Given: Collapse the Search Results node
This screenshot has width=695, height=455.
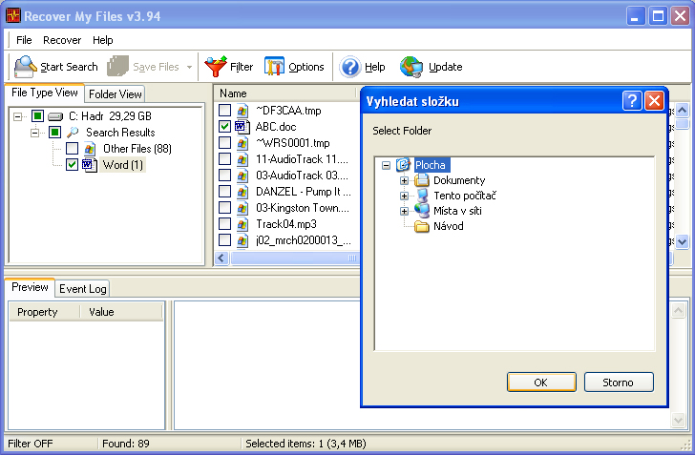Looking at the screenshot, I should click(x=35, y=133).
